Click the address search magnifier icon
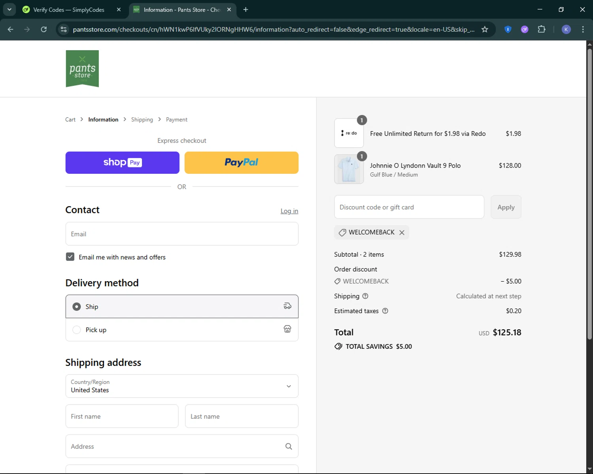 click(289, 446)
